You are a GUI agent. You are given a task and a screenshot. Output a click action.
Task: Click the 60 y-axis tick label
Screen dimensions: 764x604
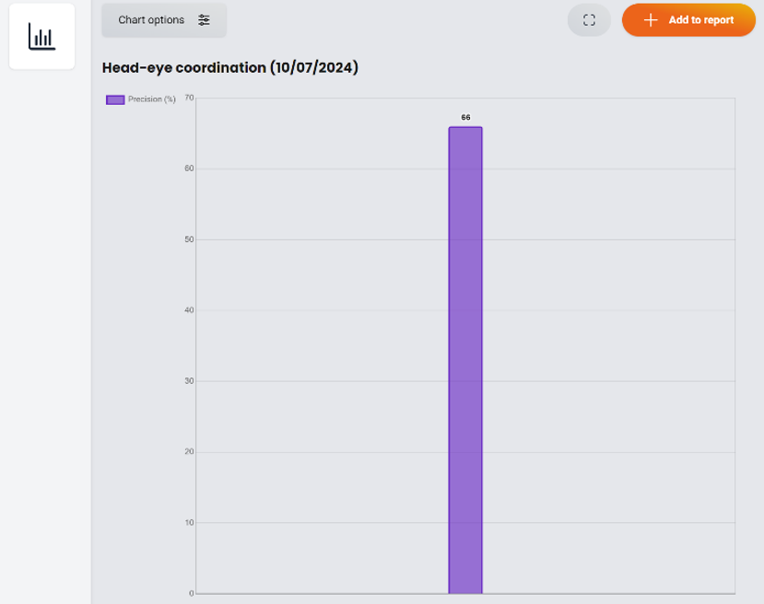coord(188,168)
